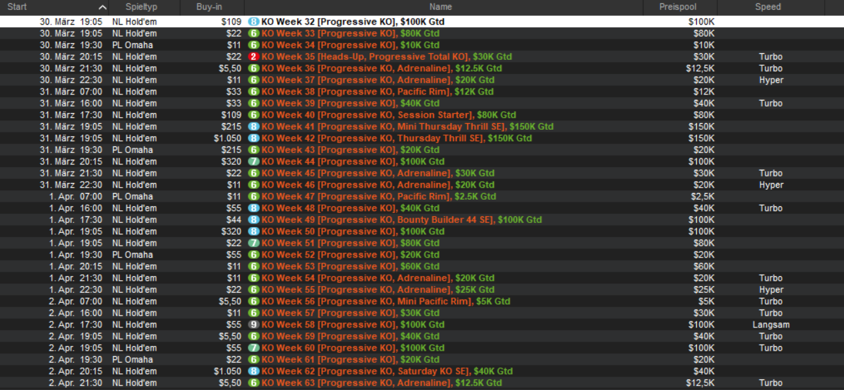Image resolution: width=844 pixels, height=390 pixels.
Task: Click the Hyper speed of KO Week 37
Action: pos(771,80)
